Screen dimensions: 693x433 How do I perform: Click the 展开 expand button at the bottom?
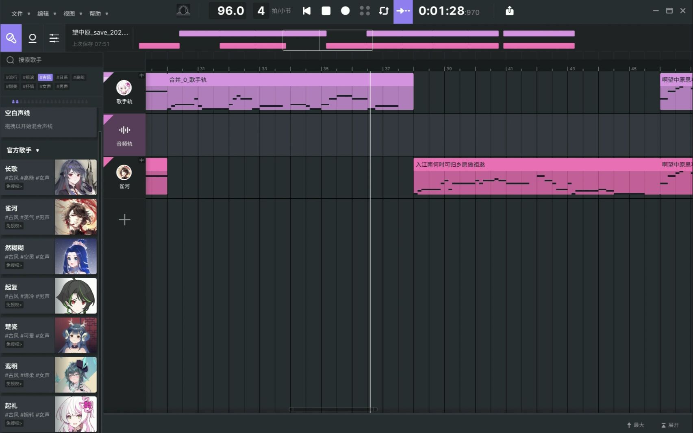pyautogui.click(x=670, y=425)
